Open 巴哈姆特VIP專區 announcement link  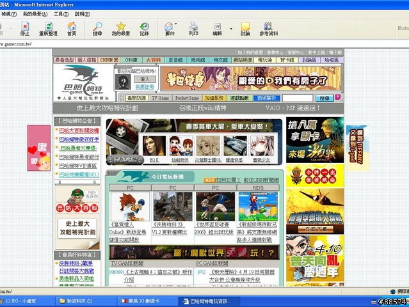[x=77, y=166]
